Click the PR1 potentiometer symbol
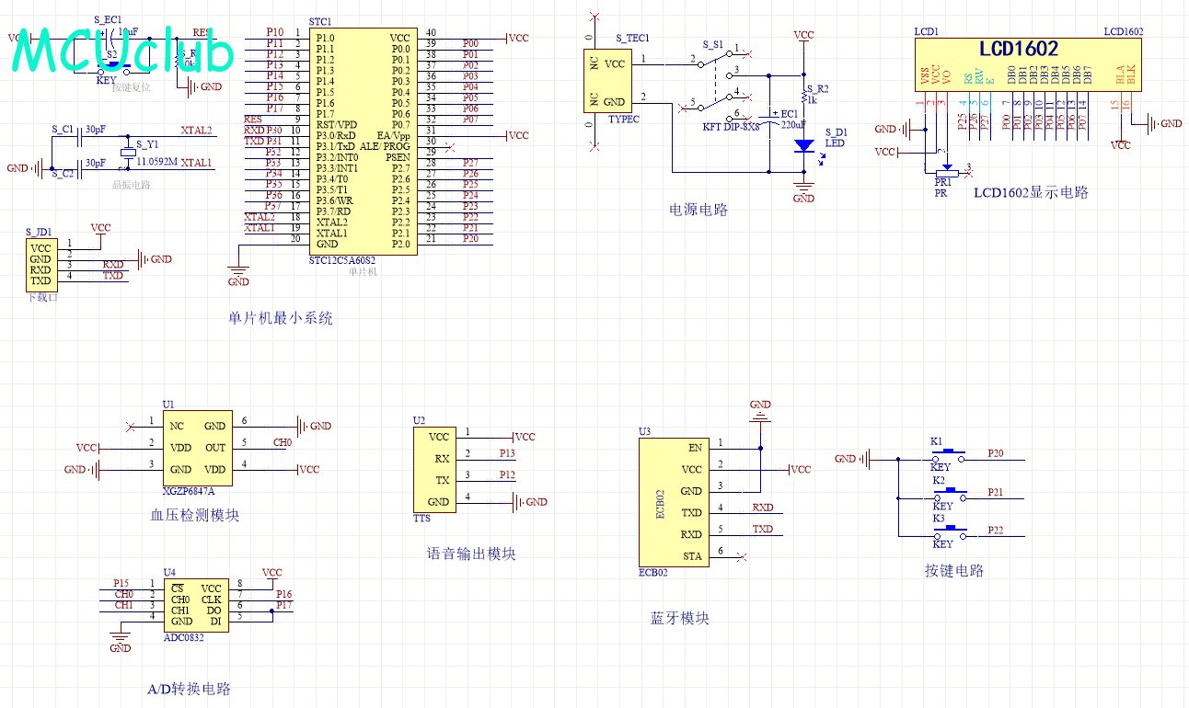 click(945, 171)
